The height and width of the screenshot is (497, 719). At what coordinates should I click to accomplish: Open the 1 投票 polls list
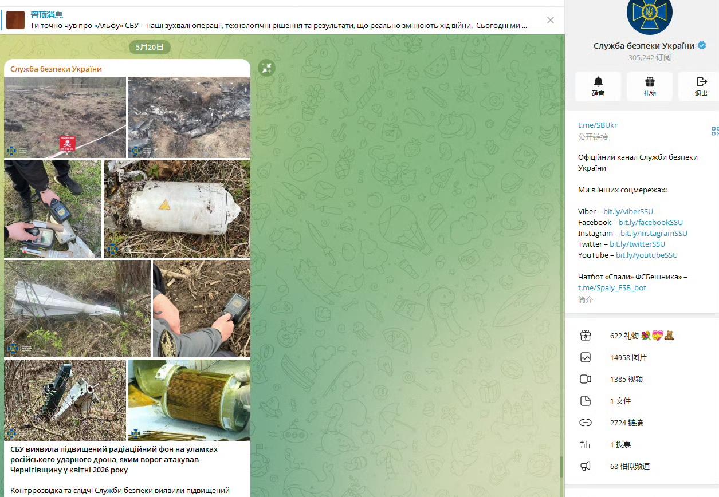(642, 444)
